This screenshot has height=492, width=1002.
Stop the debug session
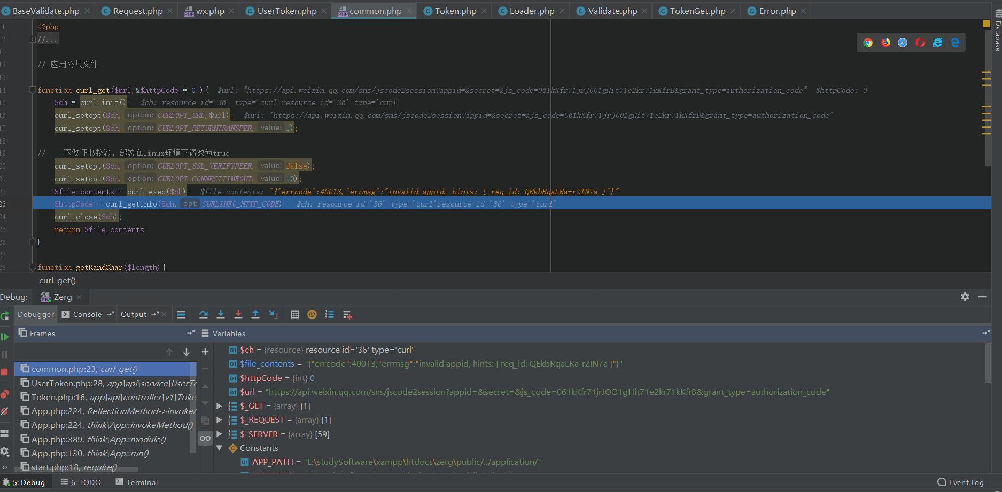point(4,372)
